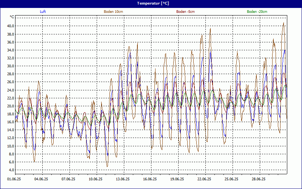This screenshot has height=189, width=302.
Task: Select the Boden 10cm legend entry
Action: (113, 12)
